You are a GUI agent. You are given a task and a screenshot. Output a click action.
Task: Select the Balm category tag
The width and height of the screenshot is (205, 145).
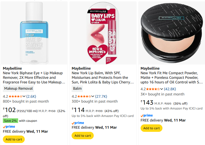77,89
